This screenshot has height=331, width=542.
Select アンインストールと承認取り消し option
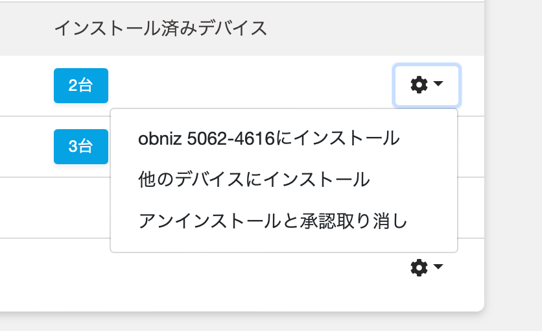pyautogui.click(x=273, y=221)
